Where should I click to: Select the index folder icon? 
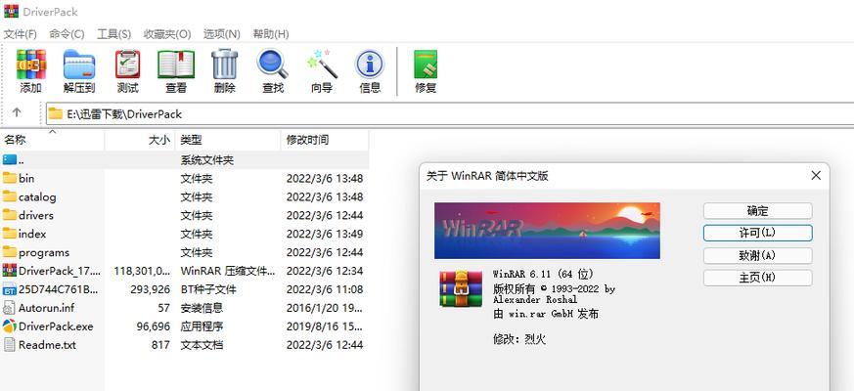(10, 234)
